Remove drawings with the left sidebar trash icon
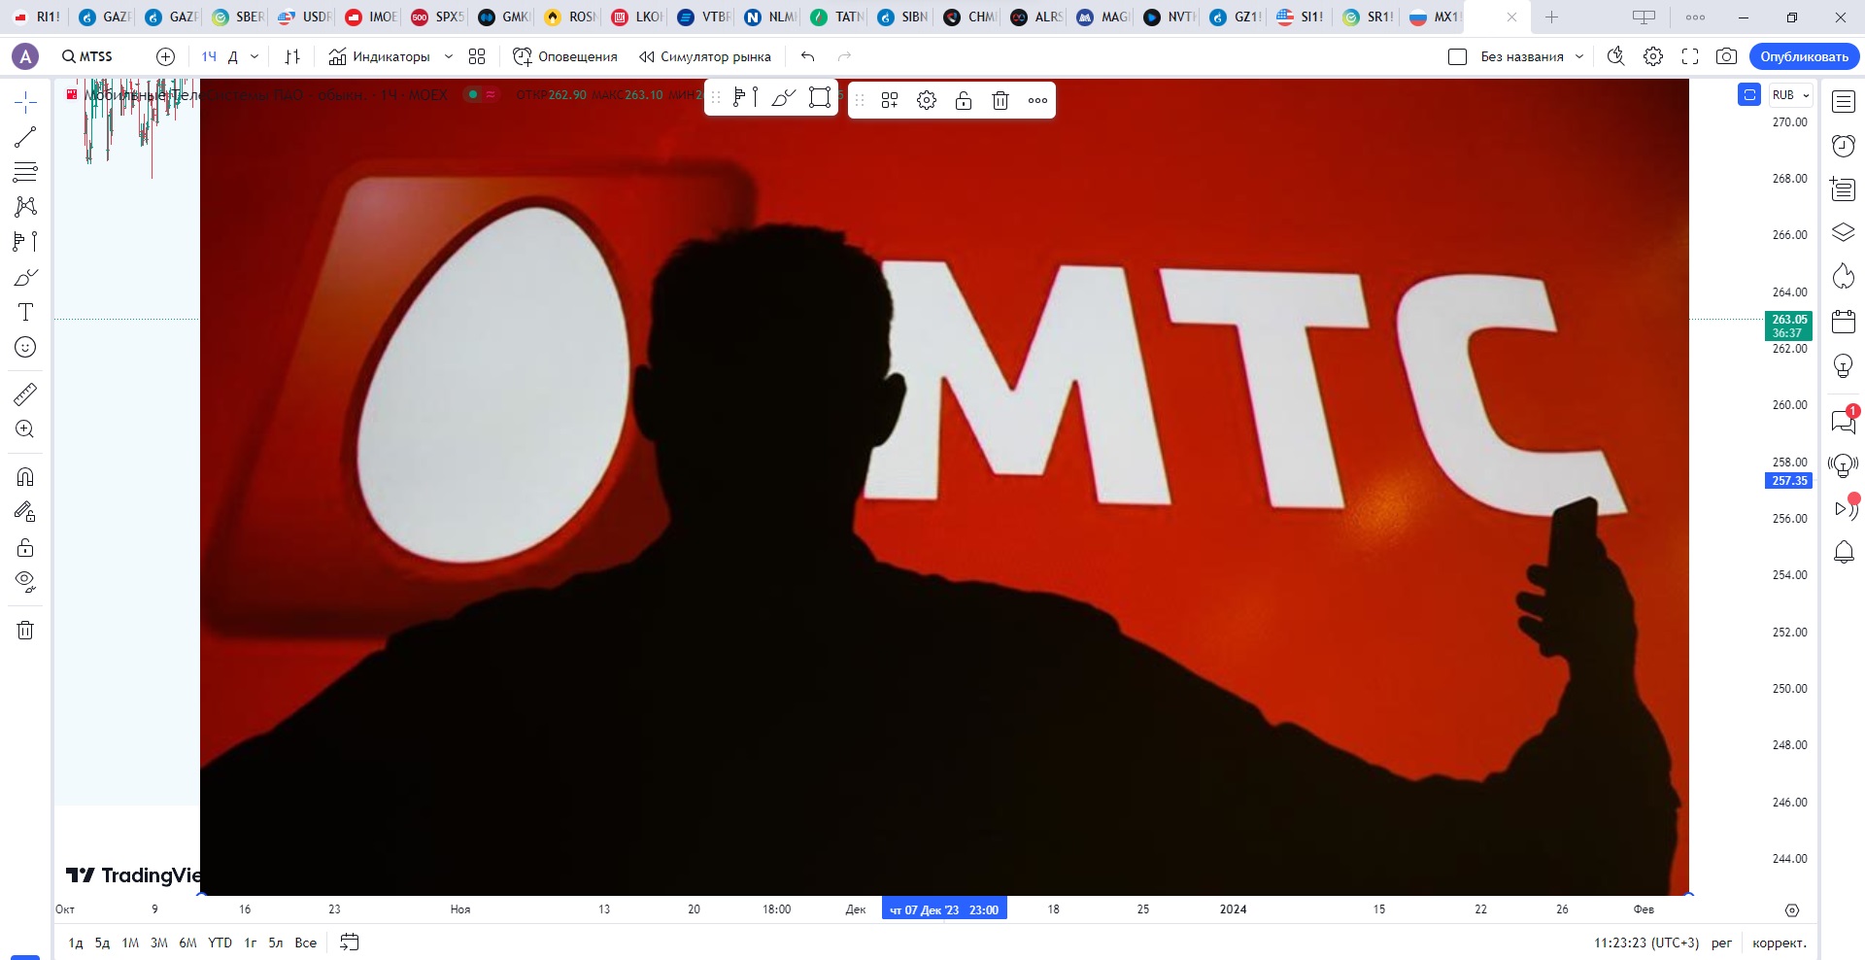Screen dimensions: 1865x960 coord(25,630)
